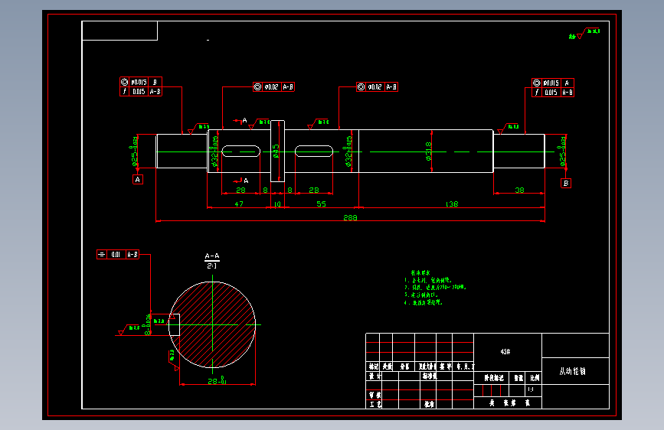This screenshot has width=664, height=430.
Task: Pick the 55 length dimension value
Action: coord(322,204)
